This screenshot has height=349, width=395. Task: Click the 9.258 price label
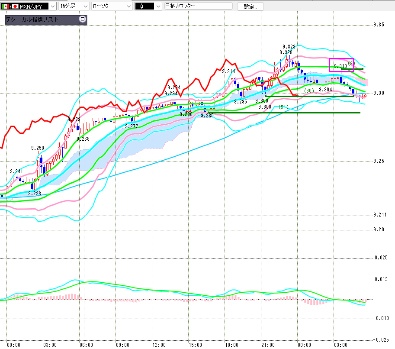tap(38, 148)
